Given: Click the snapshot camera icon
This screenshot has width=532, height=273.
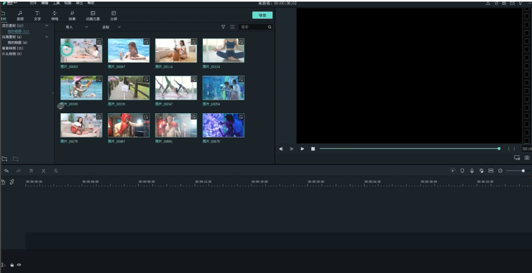Looking at the screenshot, I should tap(526, 158).
